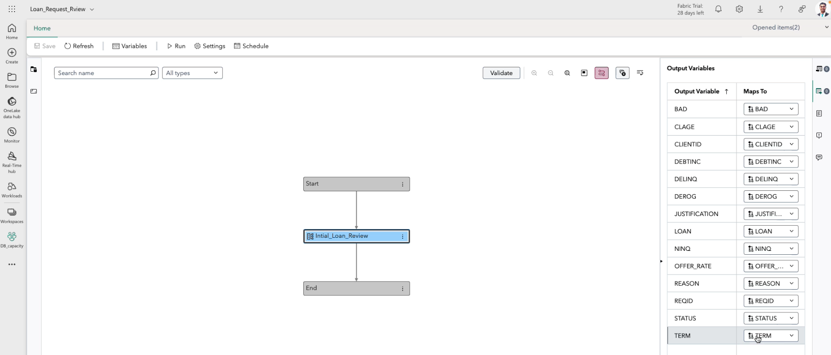Open the notifications bell icon
Viewport: 831px width, 355px height.
(x=718, y=9)
